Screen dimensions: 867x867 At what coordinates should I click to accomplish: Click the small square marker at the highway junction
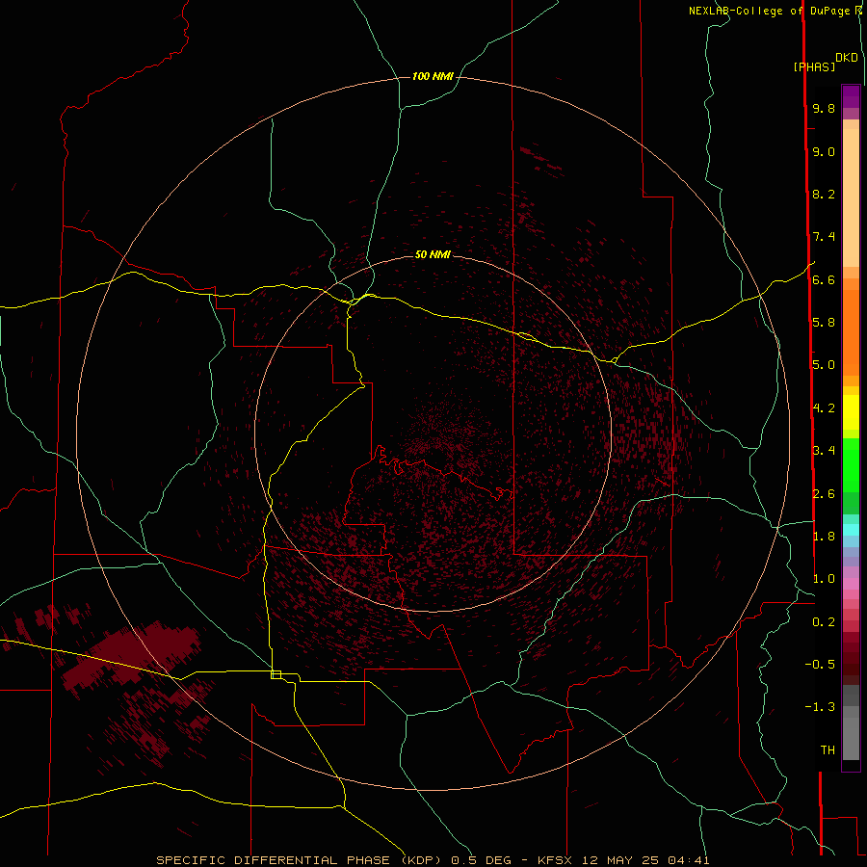click(276, 674)
